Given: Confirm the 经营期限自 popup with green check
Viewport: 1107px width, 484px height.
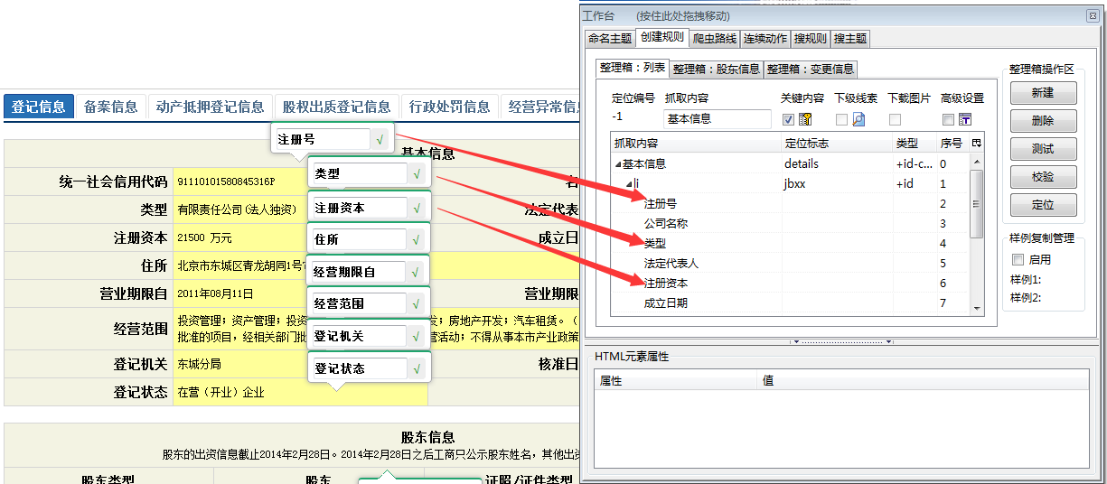Looking at the screenshot, I should point(417,272).
